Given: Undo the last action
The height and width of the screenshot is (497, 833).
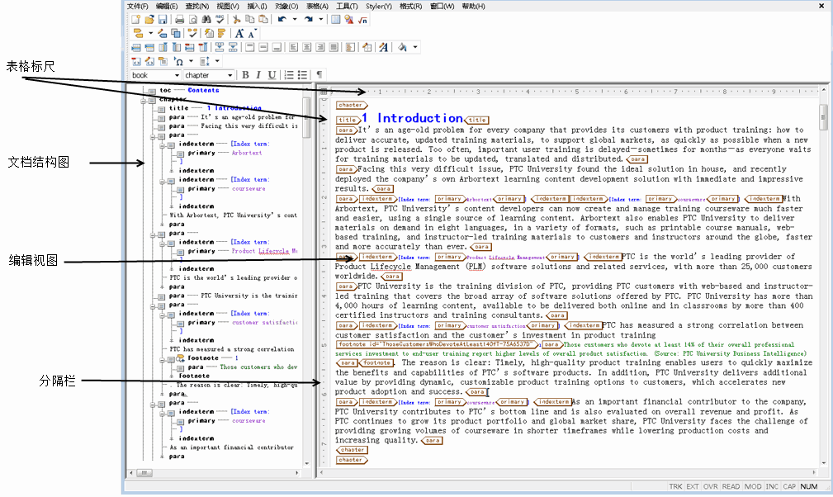Looking at the screenshot, I should pyautogui.click(x=282, y=19).
